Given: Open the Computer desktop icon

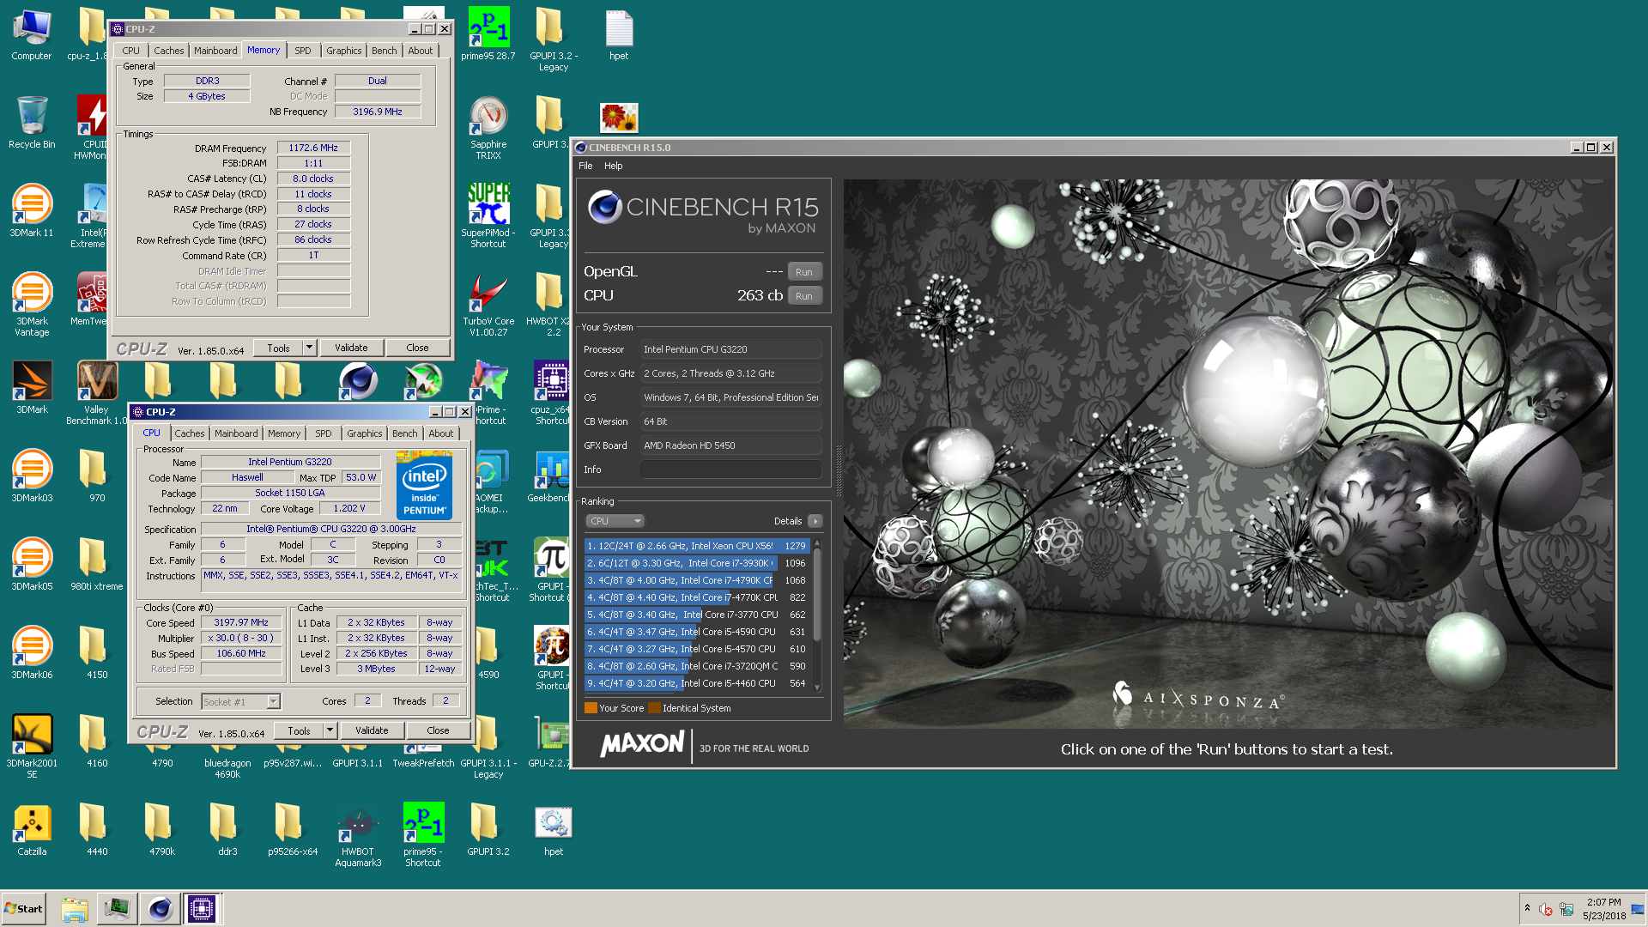Looking at the screenshot, I should pos(32,36).
